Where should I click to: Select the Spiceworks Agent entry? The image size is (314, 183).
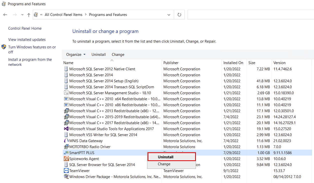(84, 159)
